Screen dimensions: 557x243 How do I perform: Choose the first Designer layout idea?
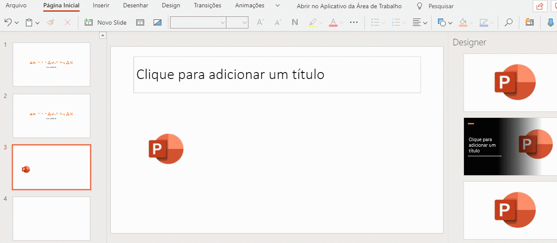tap(510, 82)
